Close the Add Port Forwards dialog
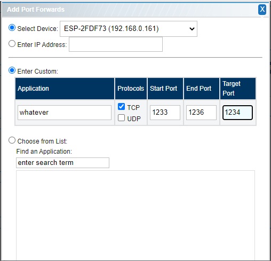Screen dimensions: 271x261 click(x=262, y=10)
